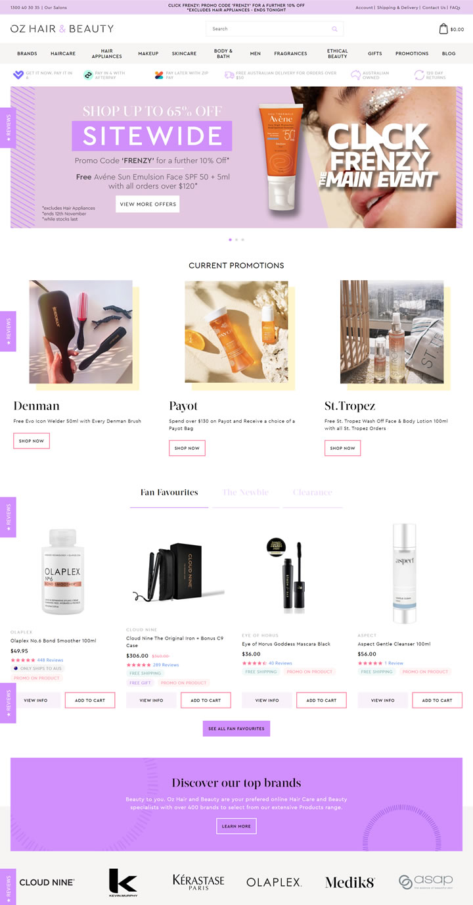Open the Olaplex brand logo
The width and height of the screenshot is (473, 905).
[274, 882]
